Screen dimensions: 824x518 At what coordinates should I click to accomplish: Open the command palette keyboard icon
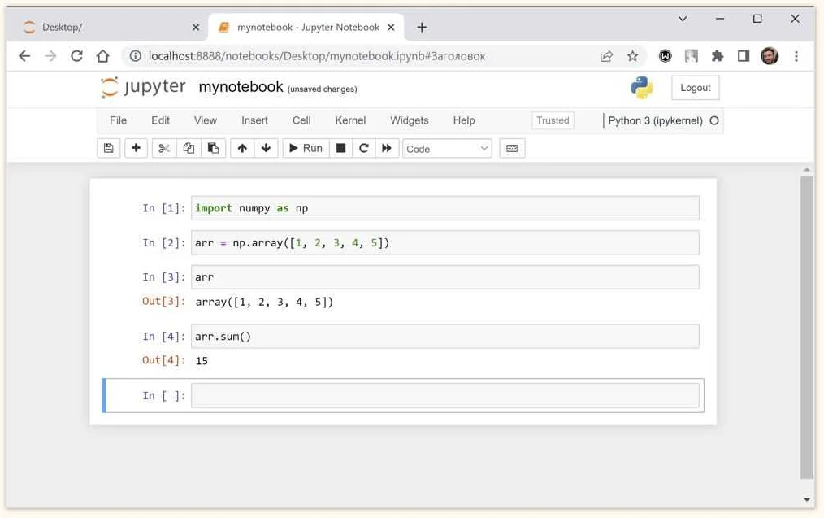512,148
